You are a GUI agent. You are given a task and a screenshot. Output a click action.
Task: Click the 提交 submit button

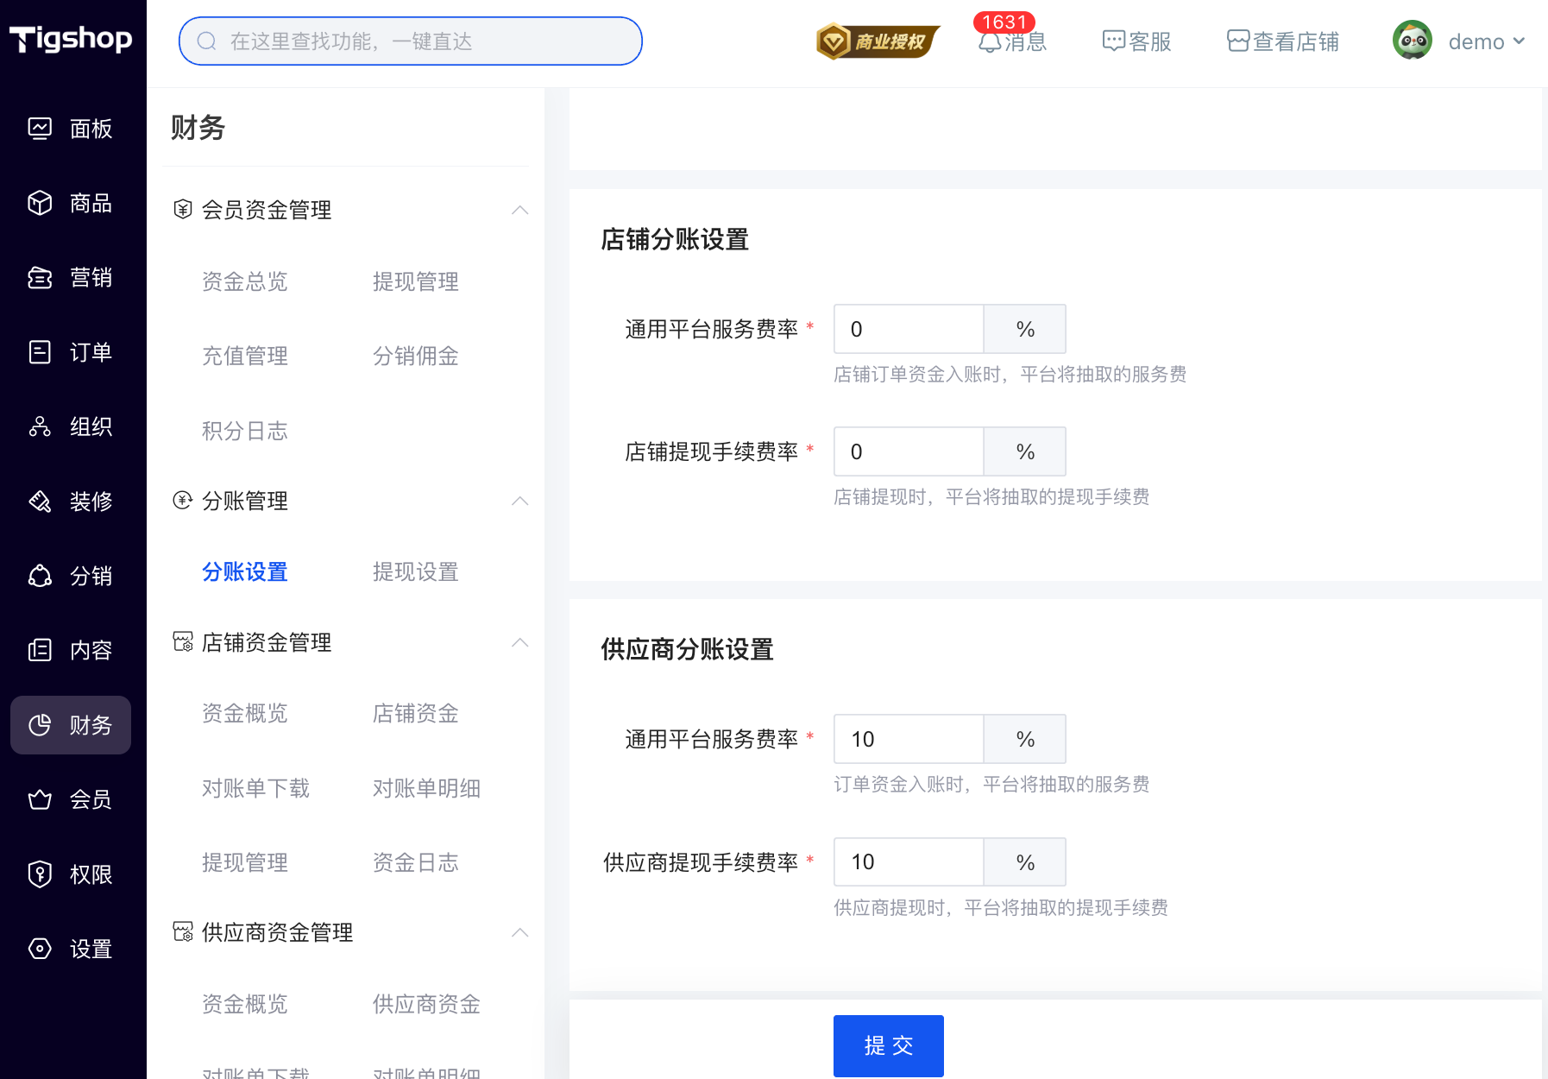click(889, 1045)
